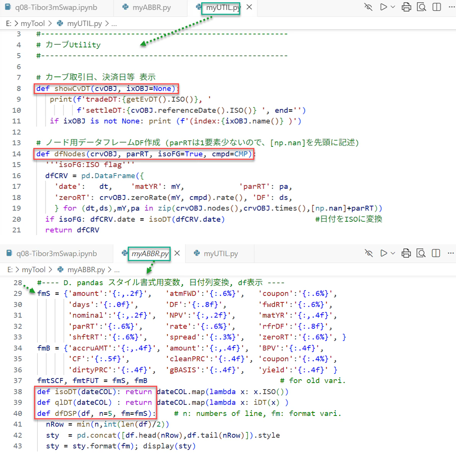Click the 'fmtSCF, fmtFUT = fmS, fmB' line
The height and width of the screenshot is (453, 456).
click(92, 381)
